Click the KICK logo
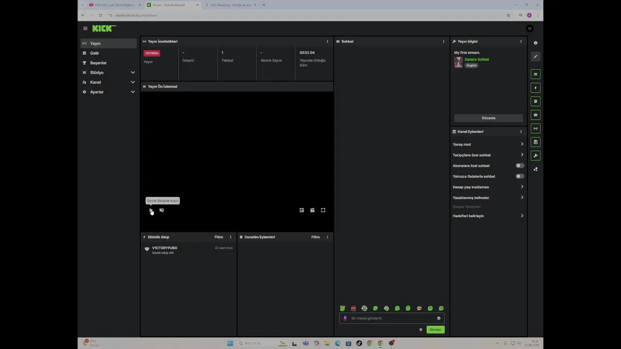This screenshot has height=349, width=621. pos(103,29)
